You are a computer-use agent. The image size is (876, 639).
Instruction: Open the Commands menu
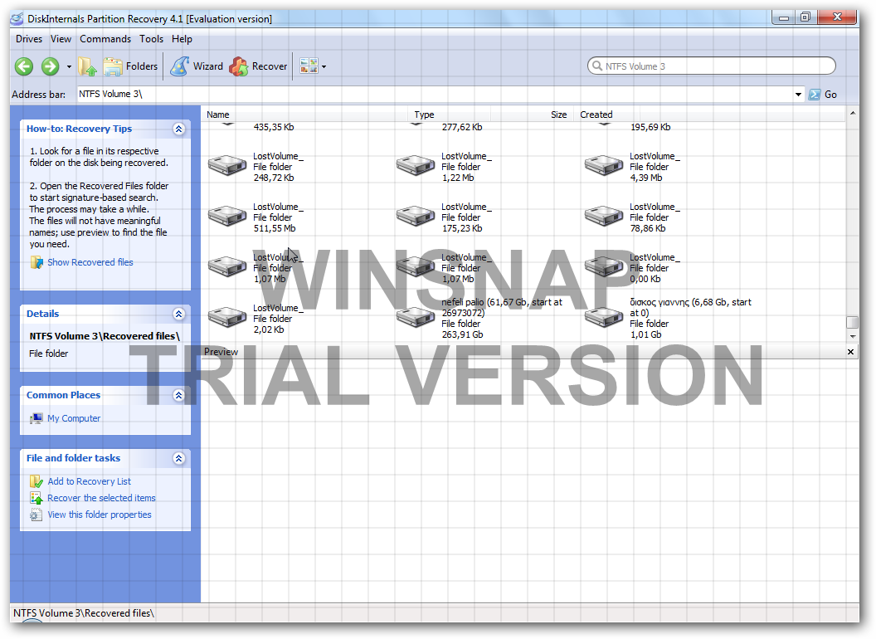105,39
